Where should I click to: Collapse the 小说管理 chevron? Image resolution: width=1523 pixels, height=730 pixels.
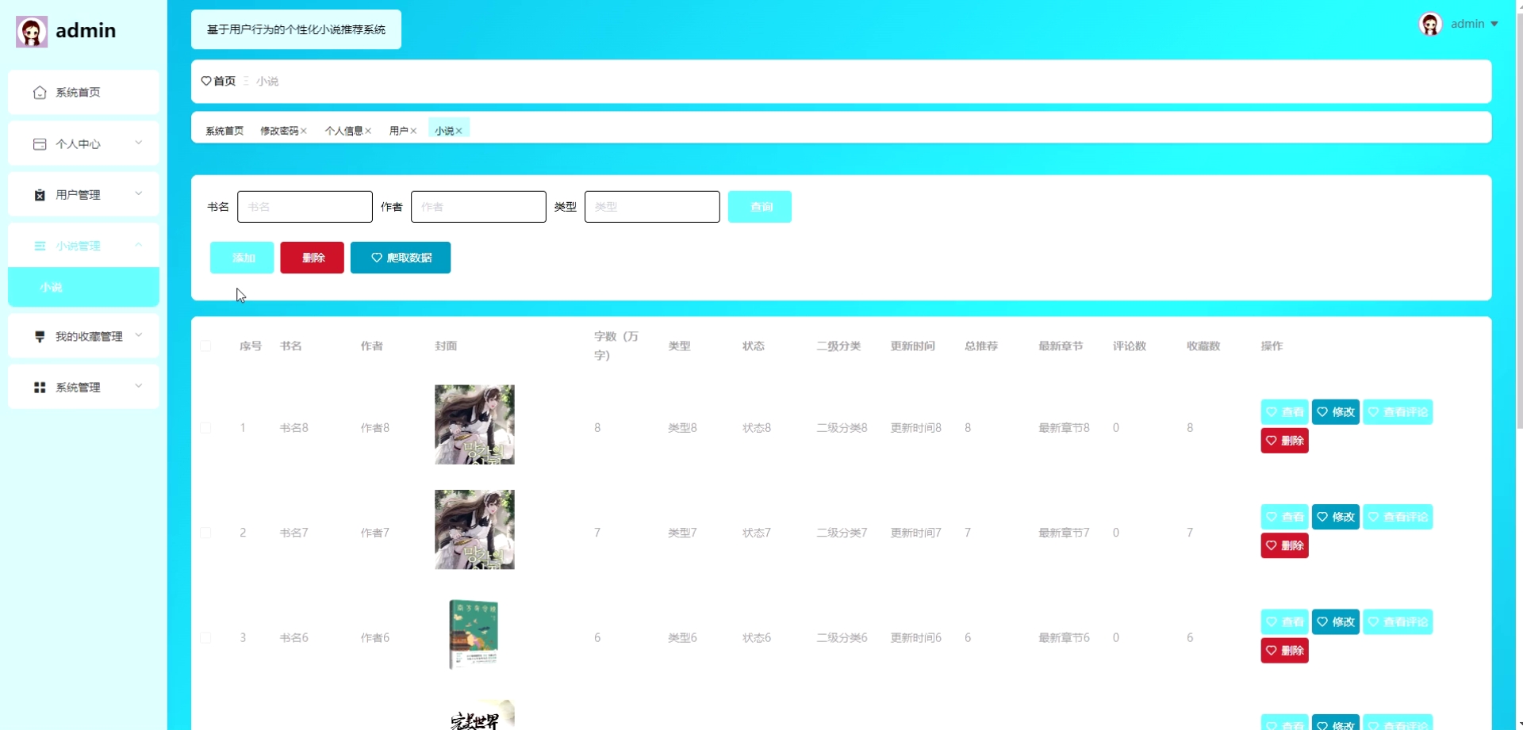click(139, 245)
